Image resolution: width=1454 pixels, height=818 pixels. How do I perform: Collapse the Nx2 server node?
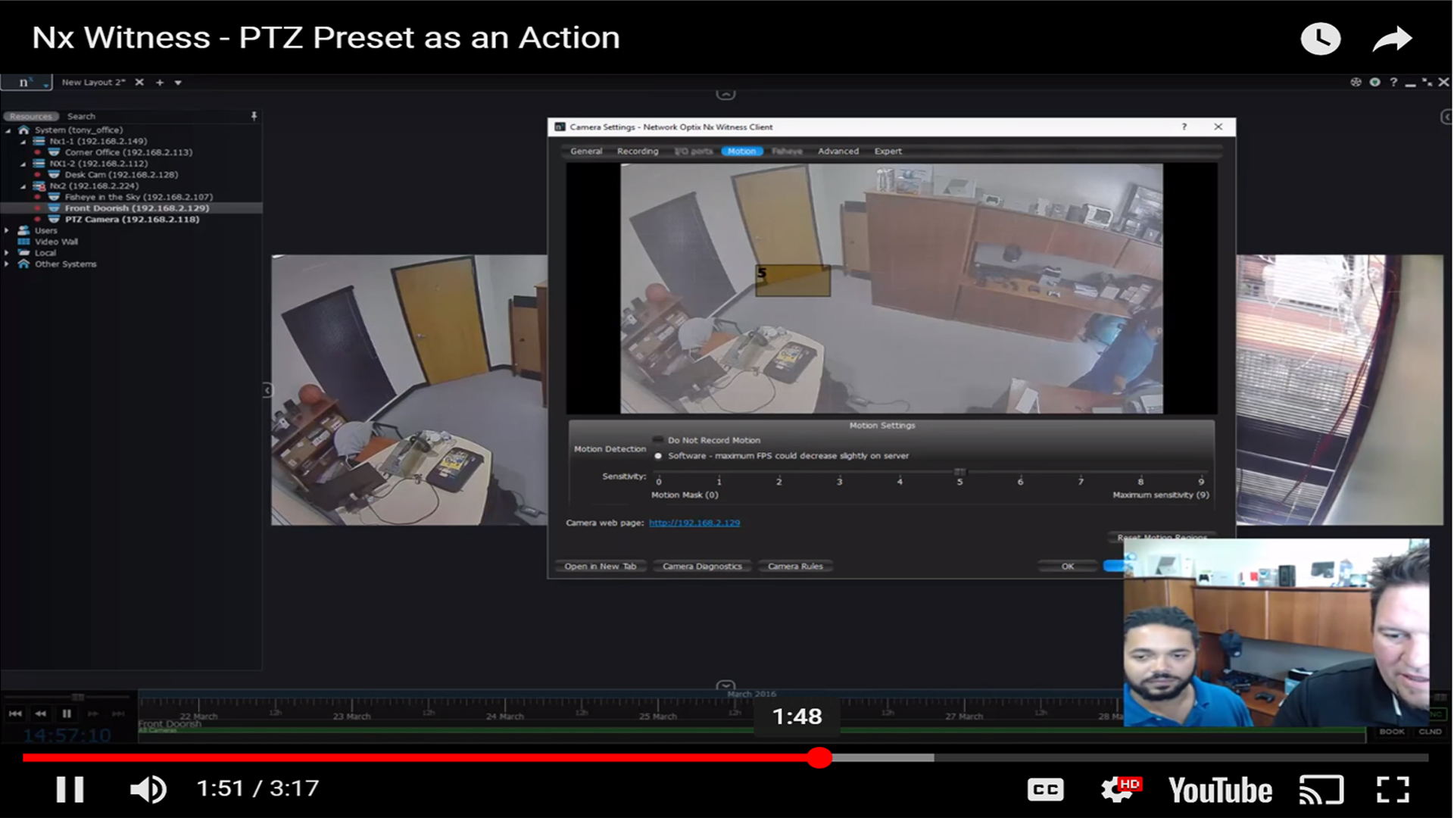23,186
